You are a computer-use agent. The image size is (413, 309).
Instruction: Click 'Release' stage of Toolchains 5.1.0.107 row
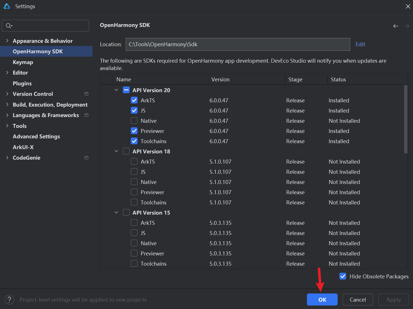tap(295, 202)
